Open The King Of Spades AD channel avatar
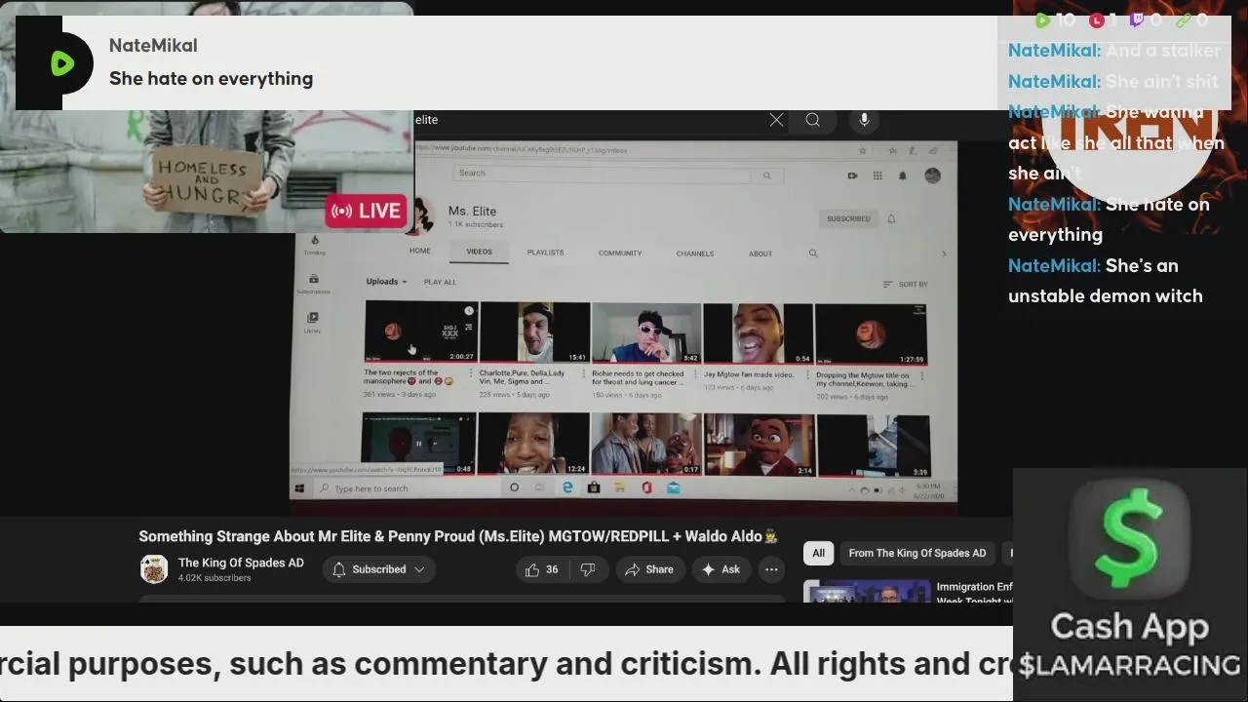The width and height of the screenshot is (1248, 702). click(154, 569)
